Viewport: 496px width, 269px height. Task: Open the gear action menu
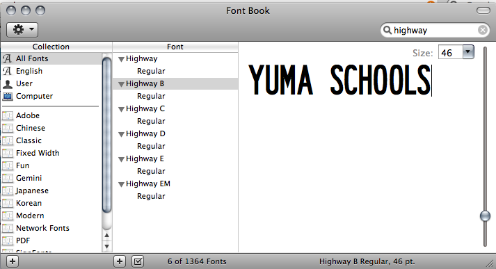pos(22,30)
